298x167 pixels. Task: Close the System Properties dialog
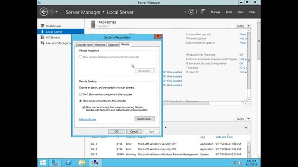(x=158, y=36)
